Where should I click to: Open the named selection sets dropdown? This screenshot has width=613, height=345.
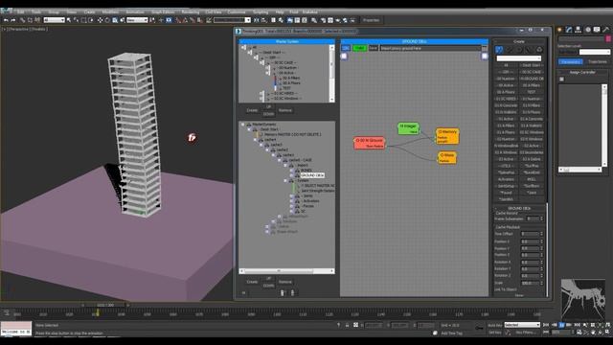232,20
